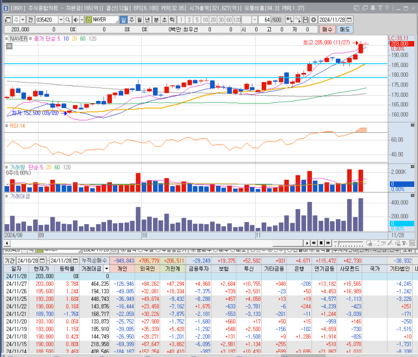
Task: Select the 일 (daily) chart period
Action: (124, 19)
